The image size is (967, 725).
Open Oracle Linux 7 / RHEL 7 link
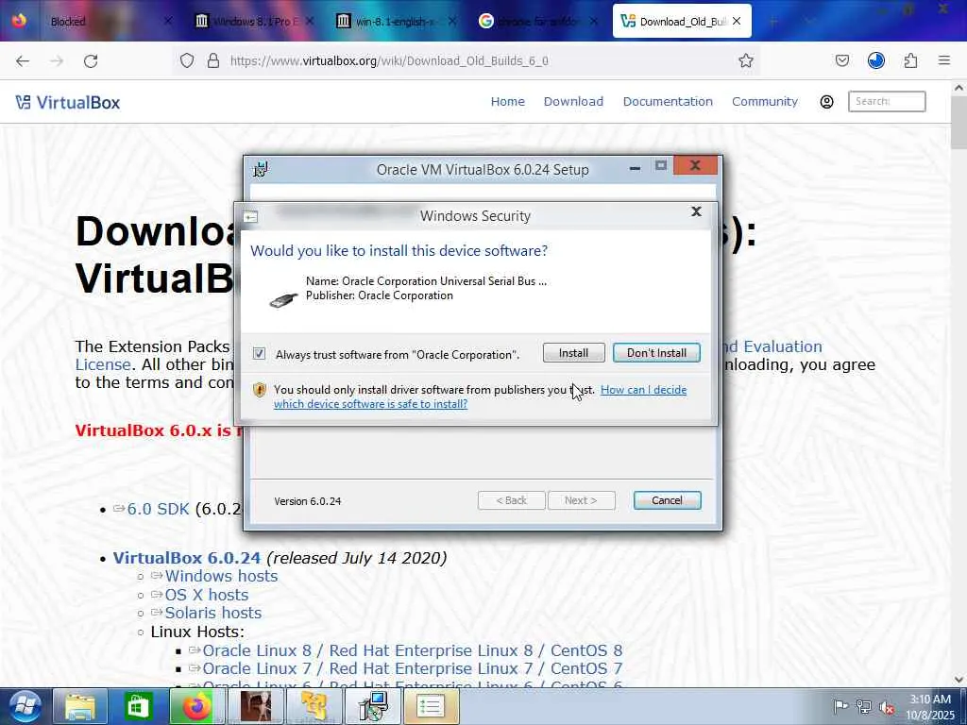click(412, 668)
